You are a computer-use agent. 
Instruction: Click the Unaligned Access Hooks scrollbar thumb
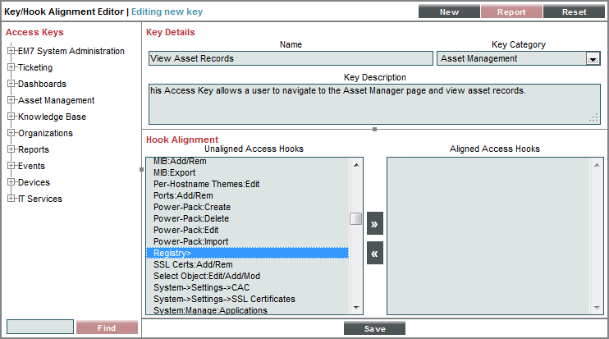click(x=355, y=218)
